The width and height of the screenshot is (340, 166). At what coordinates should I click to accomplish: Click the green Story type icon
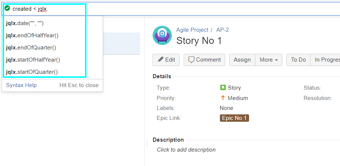click(x=223, y=88)
